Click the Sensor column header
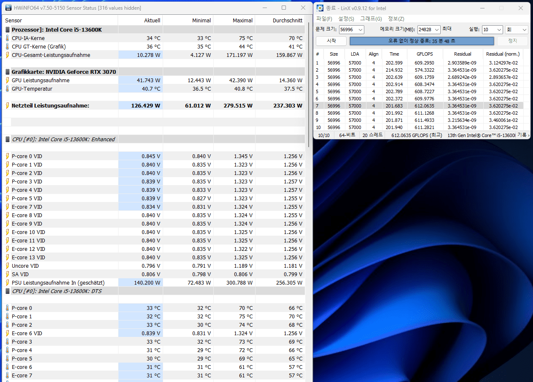This screenshot has height=382, width=533. [60, 20]
